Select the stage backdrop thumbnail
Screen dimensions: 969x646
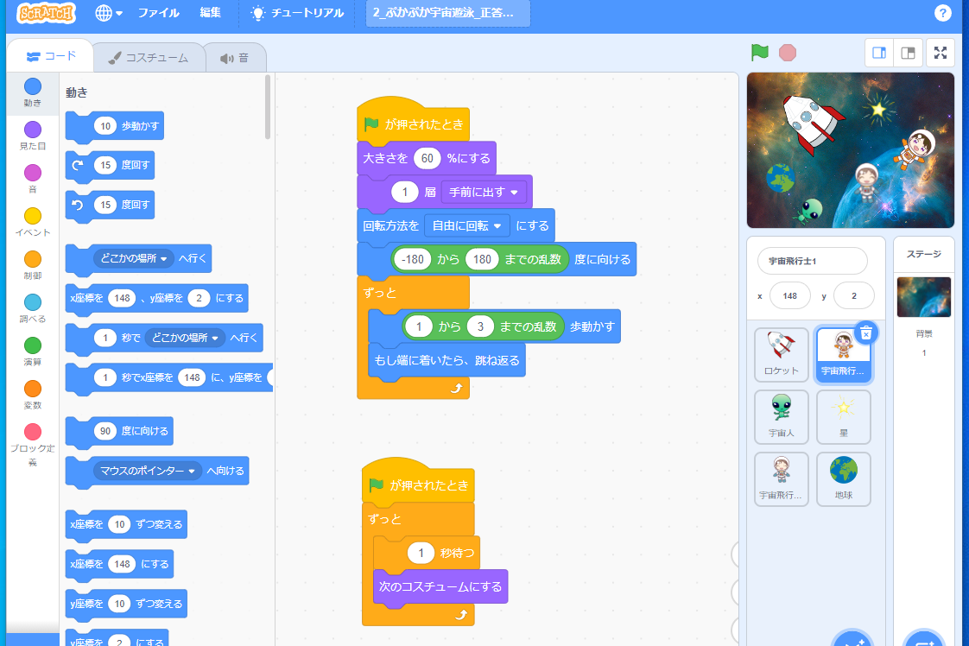924,297
